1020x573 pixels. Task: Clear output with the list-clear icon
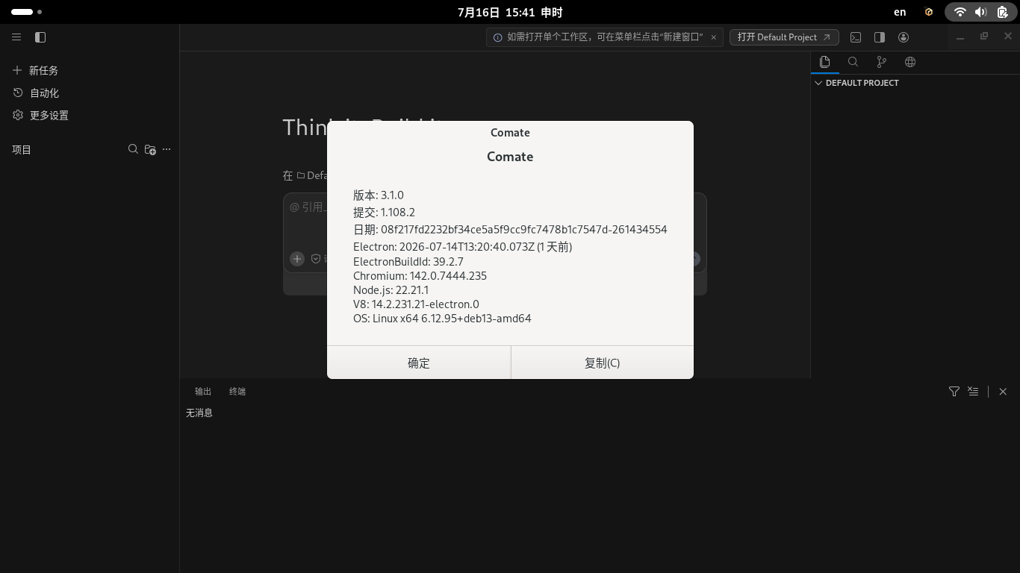pyautogui.click(x=973, y=391)
